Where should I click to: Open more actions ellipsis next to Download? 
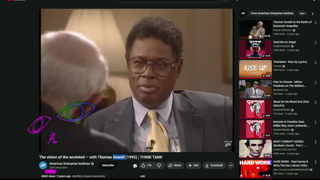[x=231, y=165]
